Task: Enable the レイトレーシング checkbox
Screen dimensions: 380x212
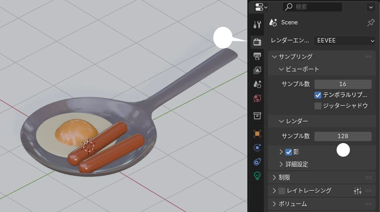Action: tap(282, 191)
